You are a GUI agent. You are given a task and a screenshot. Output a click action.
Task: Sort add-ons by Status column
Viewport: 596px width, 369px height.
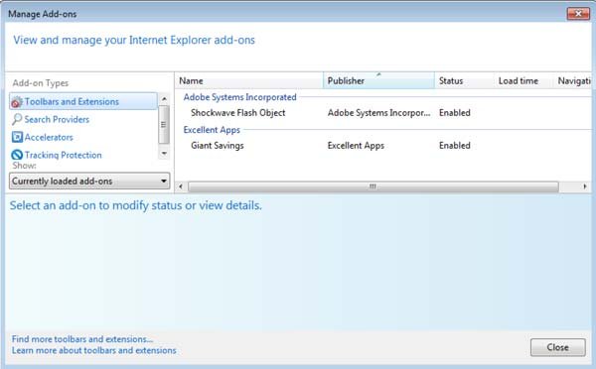(464, 81)
